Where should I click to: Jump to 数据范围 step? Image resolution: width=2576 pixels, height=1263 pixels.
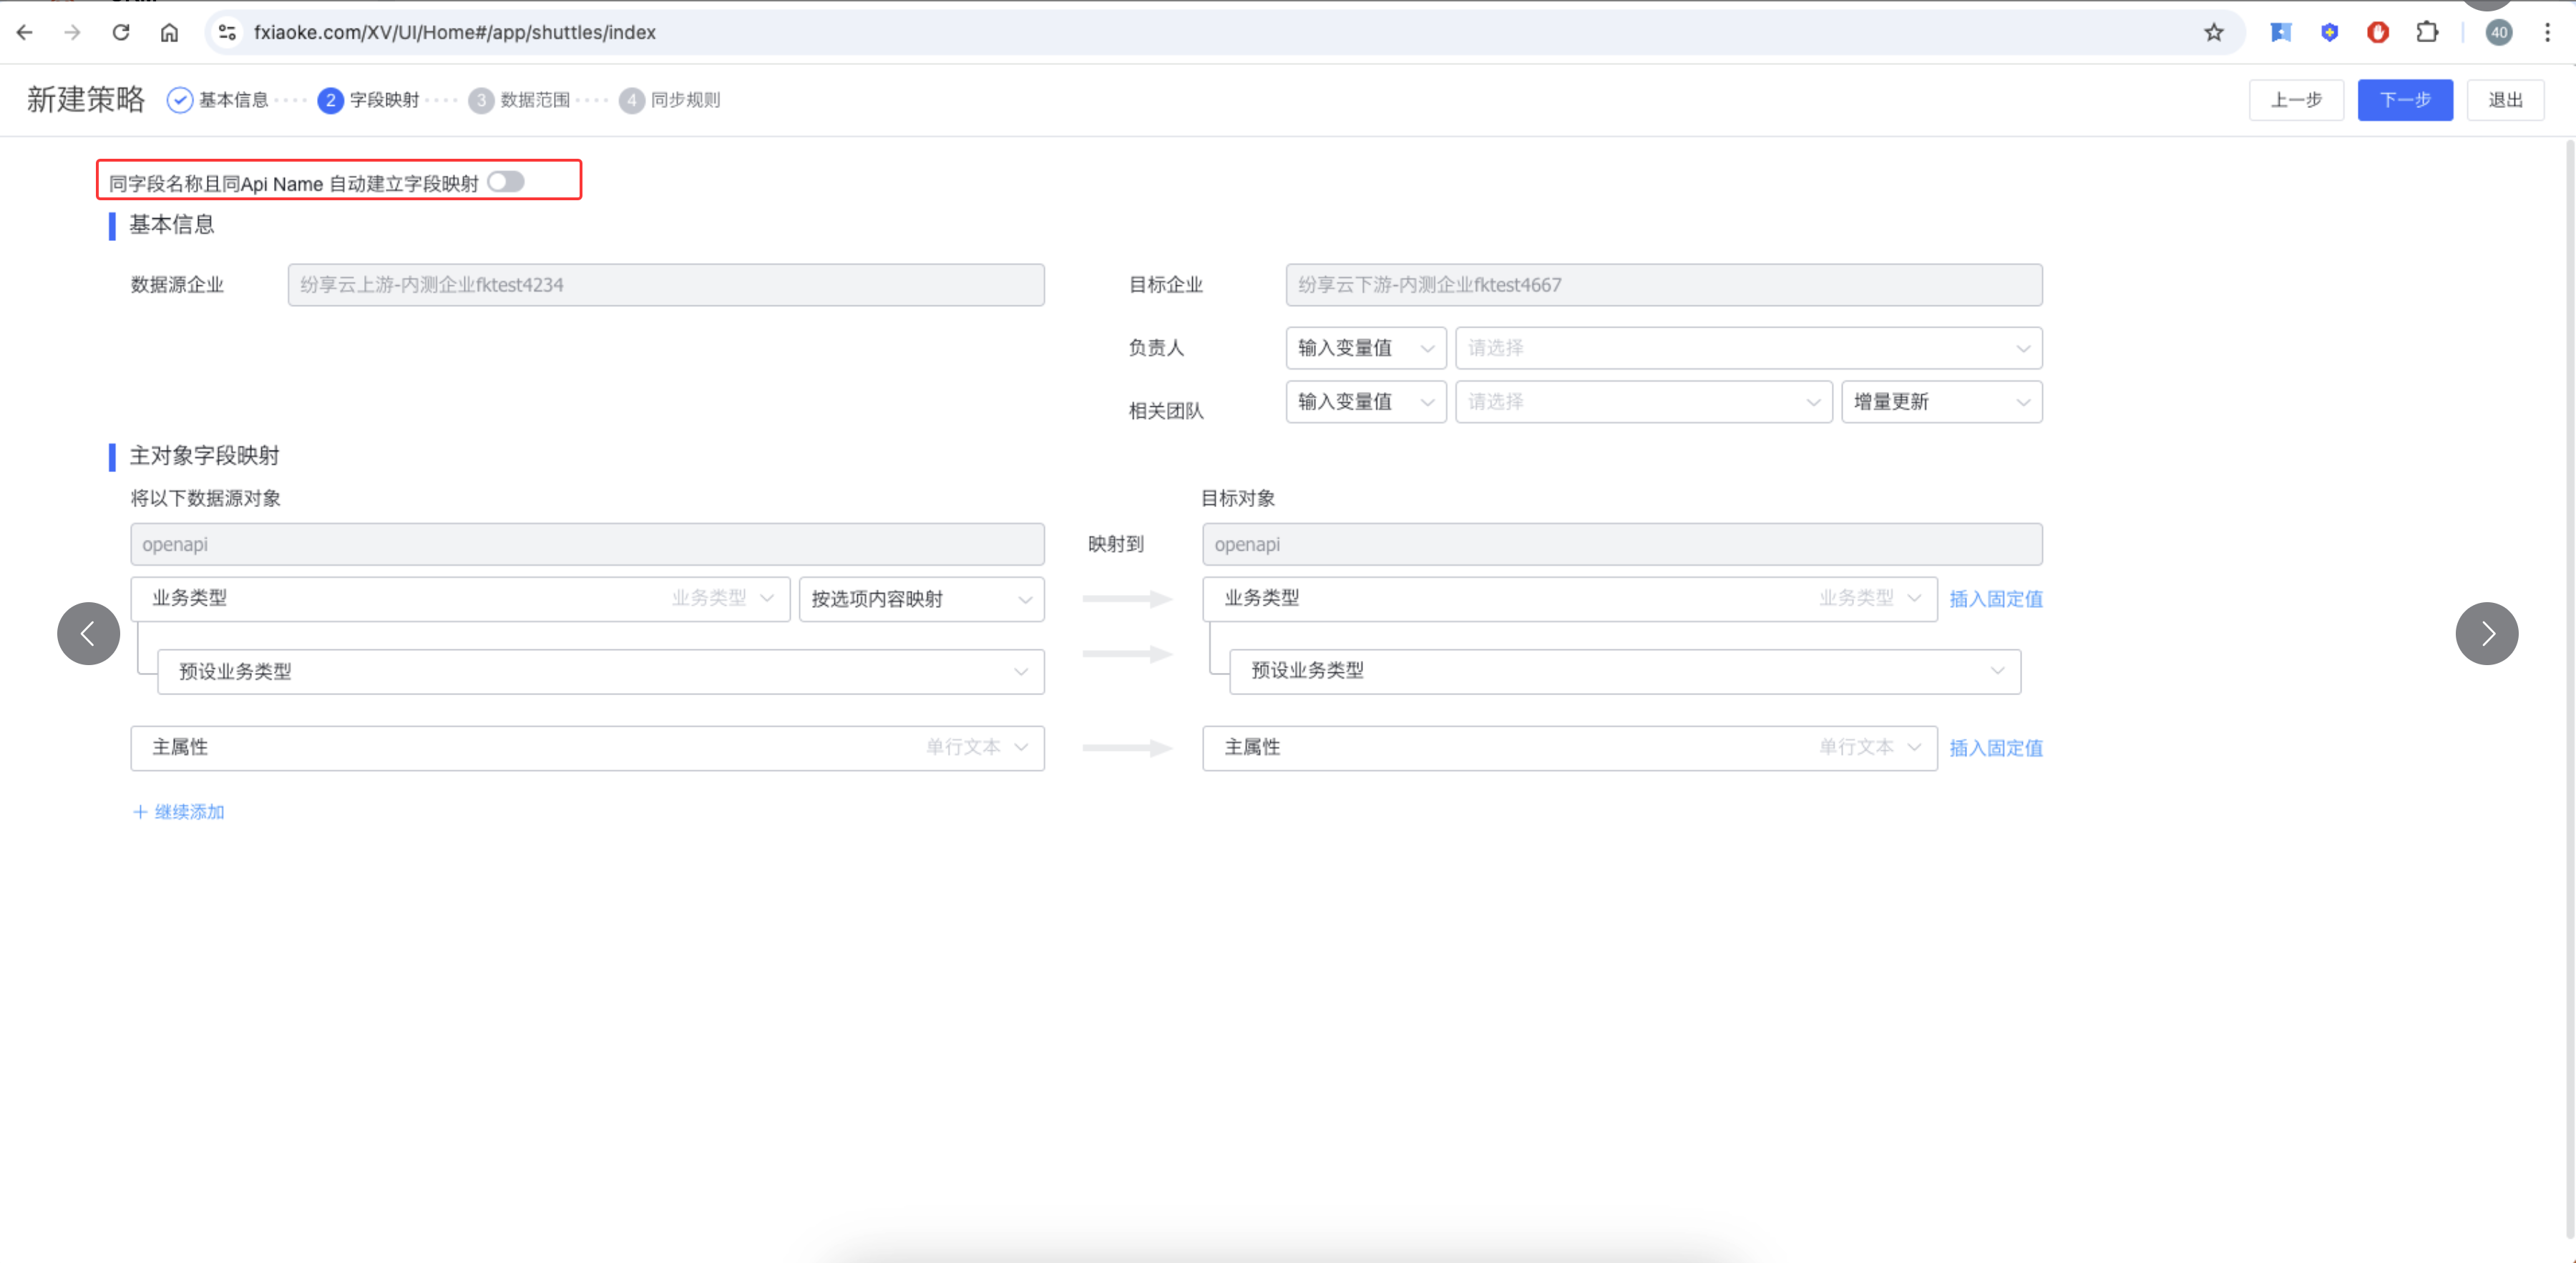coord(520,100)
